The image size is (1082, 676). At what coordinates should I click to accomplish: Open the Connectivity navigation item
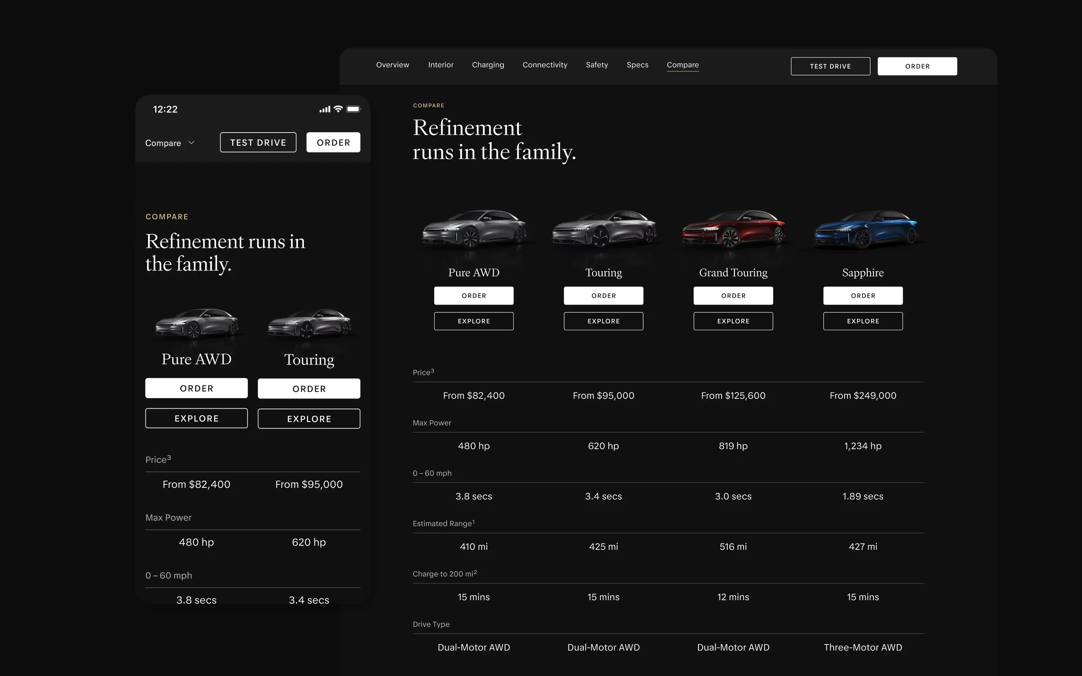[545, 65]
